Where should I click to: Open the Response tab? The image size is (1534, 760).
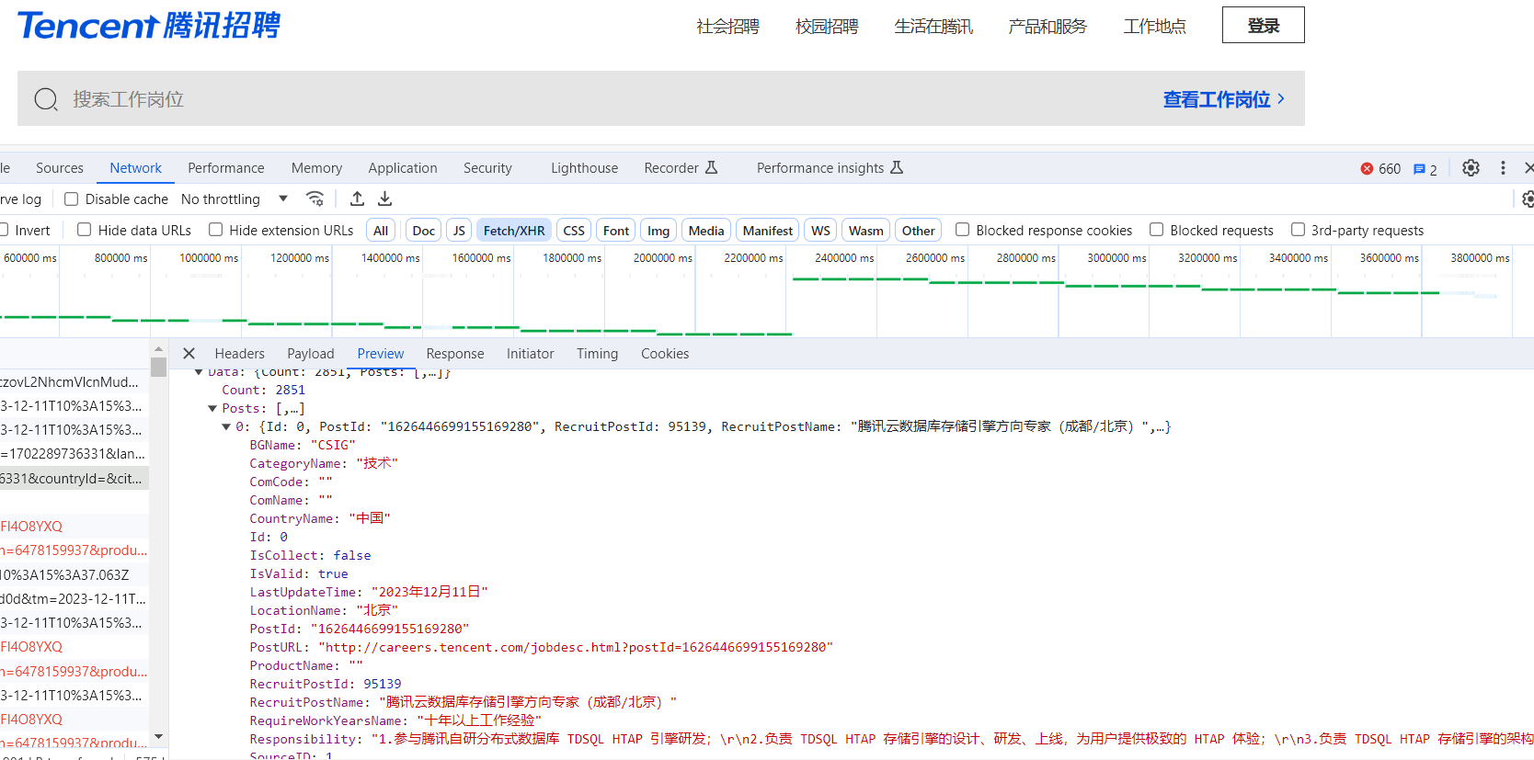pos(455,354)
